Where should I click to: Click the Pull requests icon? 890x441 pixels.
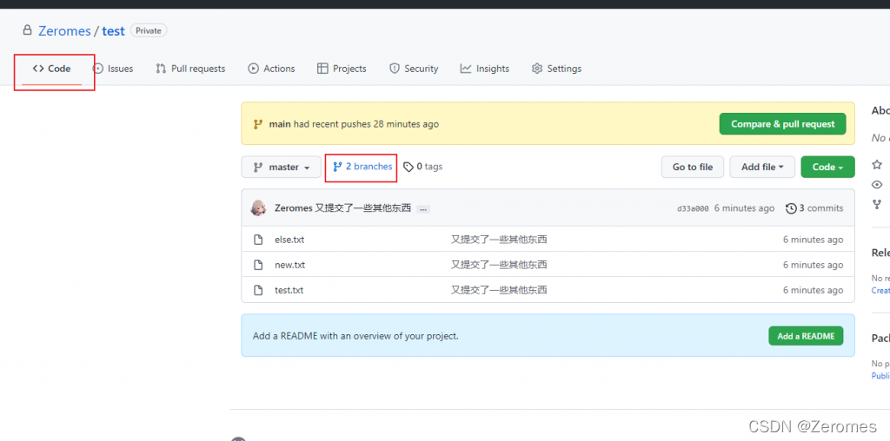point(161,69)
